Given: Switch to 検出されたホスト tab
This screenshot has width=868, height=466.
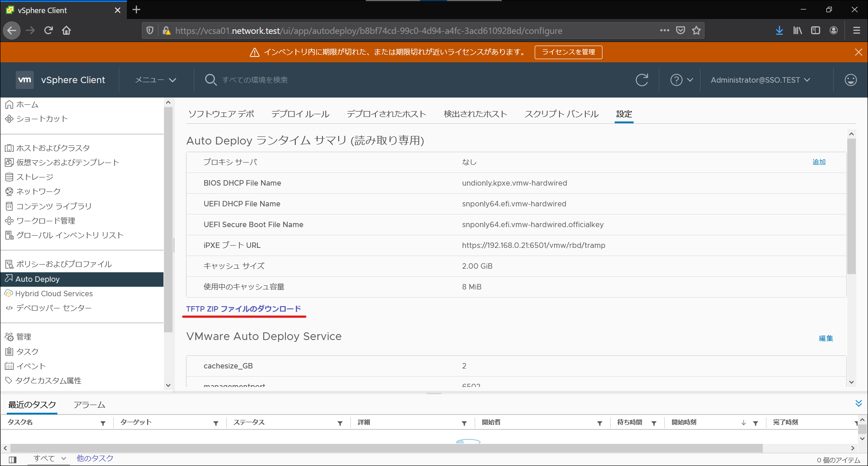Looking at the screenshot, I should coord(476,114).
